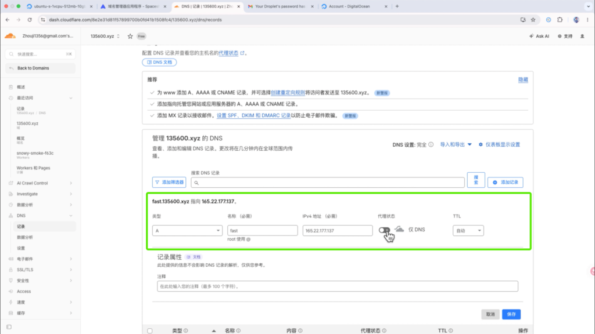Click the 数据分析 pie chart sidebar icon
This screenshot has width=595, height=334.
click(10, 205)
